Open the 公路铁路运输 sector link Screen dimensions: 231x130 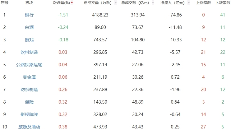click(x=29, y=65)
